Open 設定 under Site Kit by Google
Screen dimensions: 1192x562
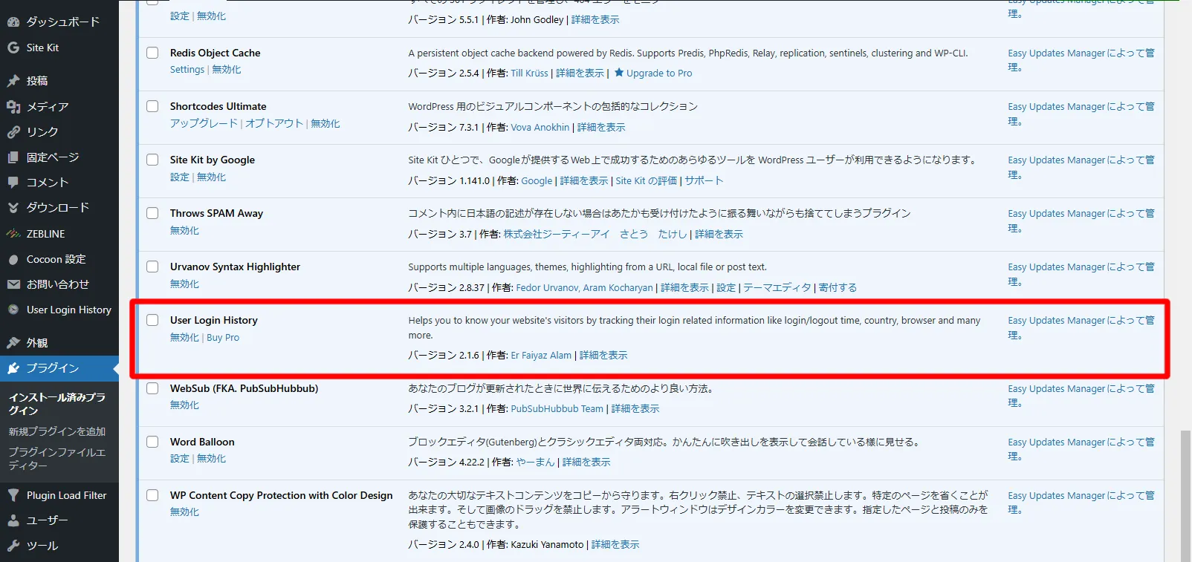[x=180, y=177]
